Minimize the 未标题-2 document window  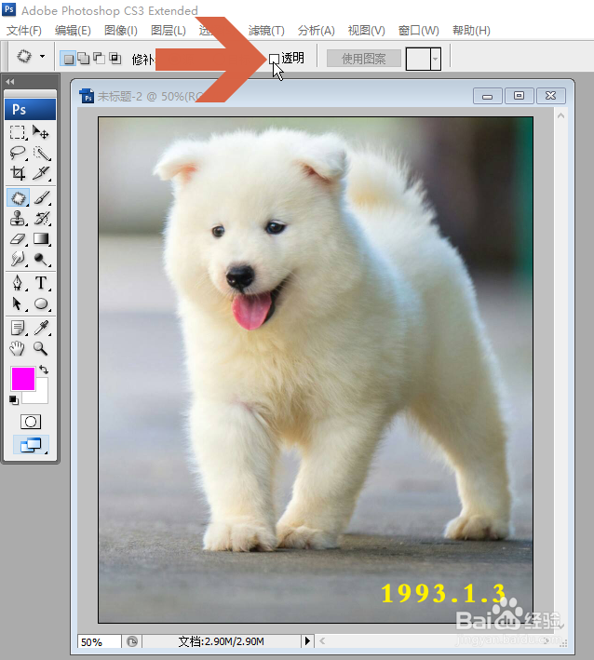pyautogui.click(x=488, y=96)
